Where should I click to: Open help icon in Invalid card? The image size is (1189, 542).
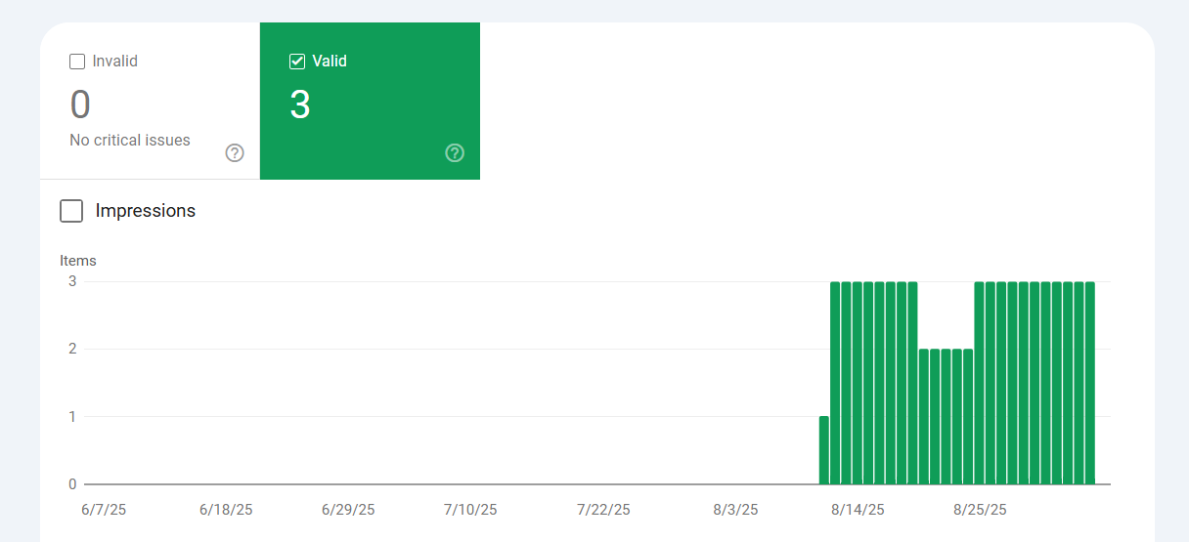point(235,153)
